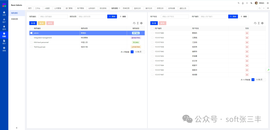Tick the checkbox for user 1721571925
Image resolution: width=270 pixels, height=130 pixels.
(152, 38)
